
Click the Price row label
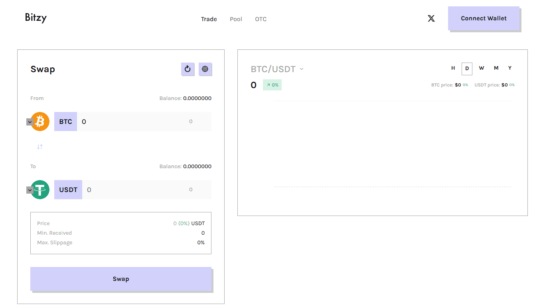(43, 224)
